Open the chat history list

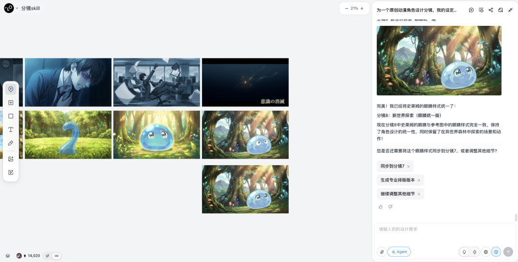481,10
